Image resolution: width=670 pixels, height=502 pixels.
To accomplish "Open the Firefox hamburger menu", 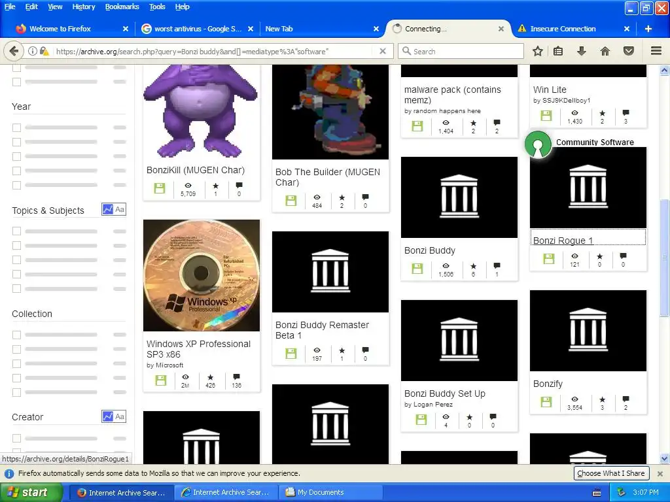I will pyautogui.click(x=656, y=51).
